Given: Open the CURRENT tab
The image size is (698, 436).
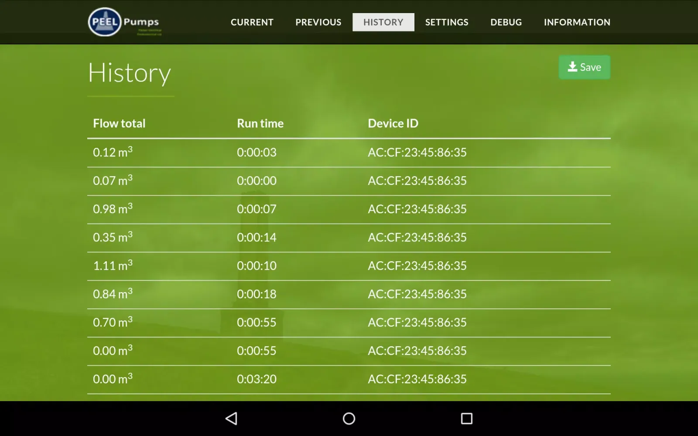Looking at the screenshot, I should [x=252, y=22].
